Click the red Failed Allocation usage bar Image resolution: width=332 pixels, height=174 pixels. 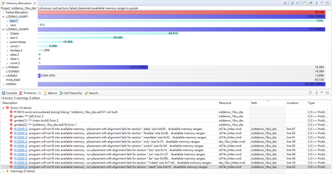click(x=181, y=12)
